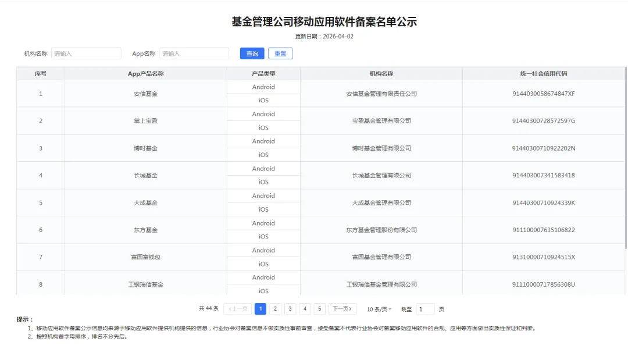Click the 序号 column header
The width and height of the screenshot is (628, 349).
[x=41, y=73]
